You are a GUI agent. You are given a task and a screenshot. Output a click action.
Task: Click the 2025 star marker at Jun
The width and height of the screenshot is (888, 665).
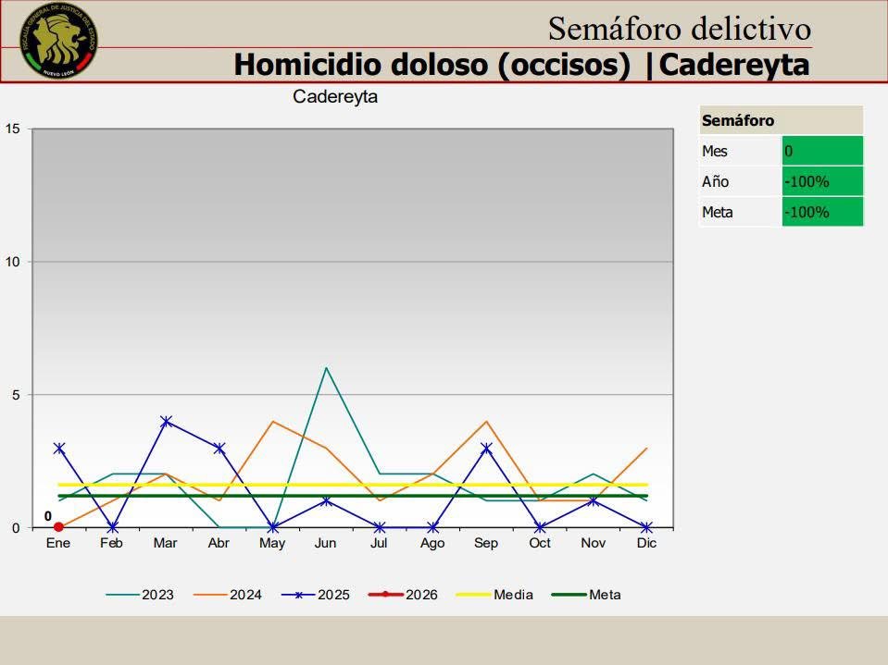pos(326,501)
